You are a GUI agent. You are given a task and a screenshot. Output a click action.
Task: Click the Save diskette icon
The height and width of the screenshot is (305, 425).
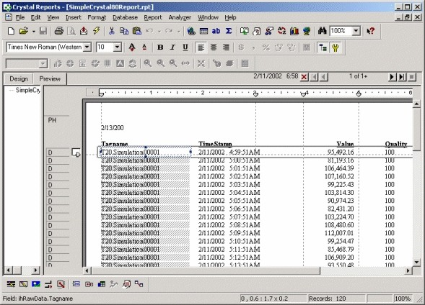click(43, 31)
